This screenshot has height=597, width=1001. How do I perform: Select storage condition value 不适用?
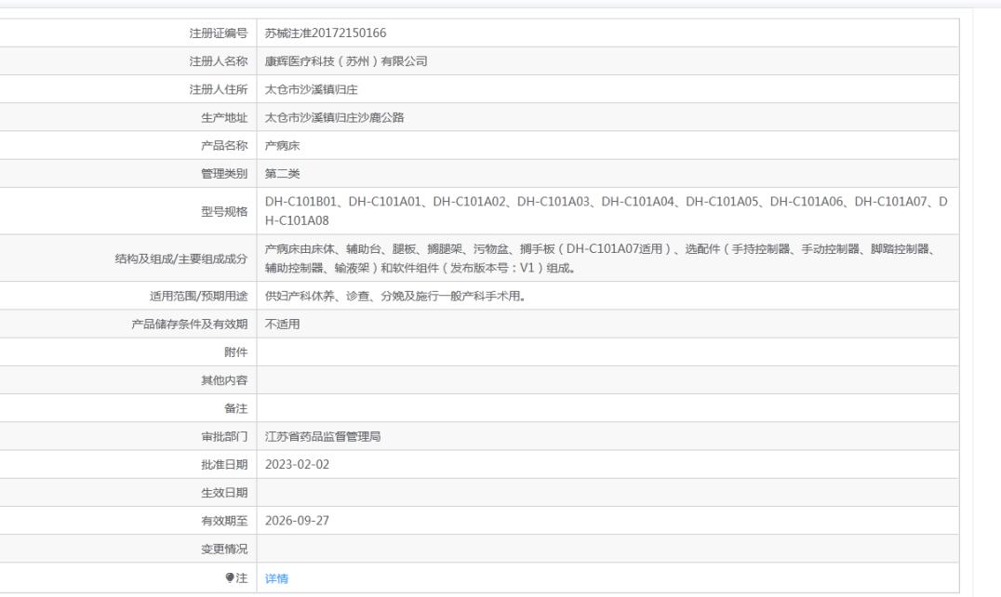pos(282,324)
